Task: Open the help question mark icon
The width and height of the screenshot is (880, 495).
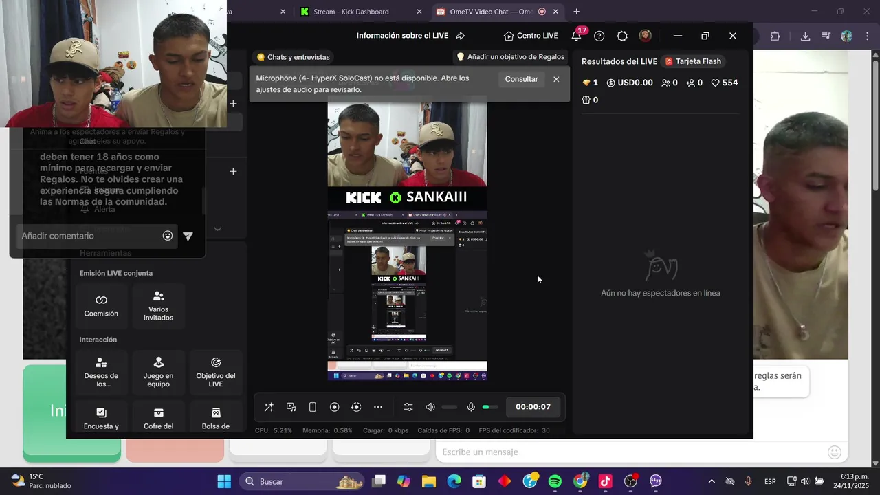Action: [x=599, y=36]
